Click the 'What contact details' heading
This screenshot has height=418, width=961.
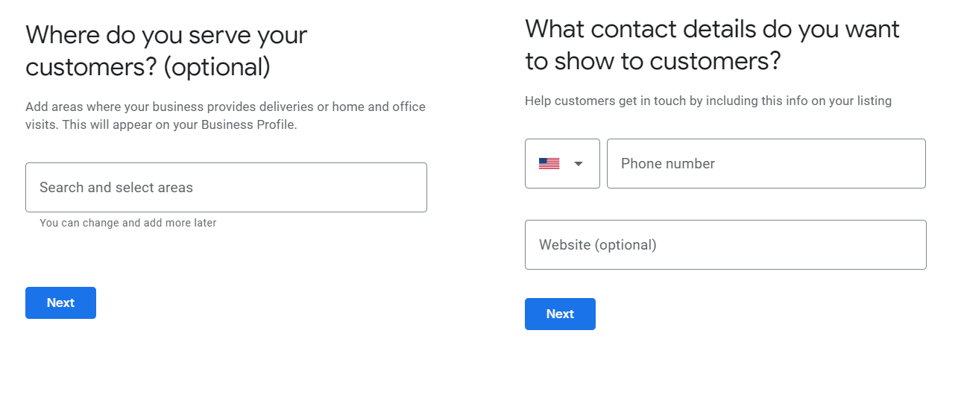[x=712, y=45]
